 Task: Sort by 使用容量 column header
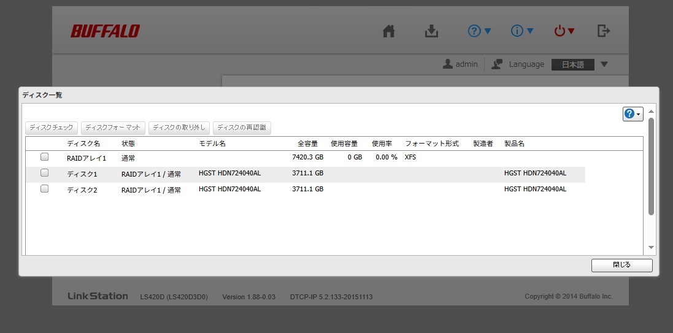[344, 144]
